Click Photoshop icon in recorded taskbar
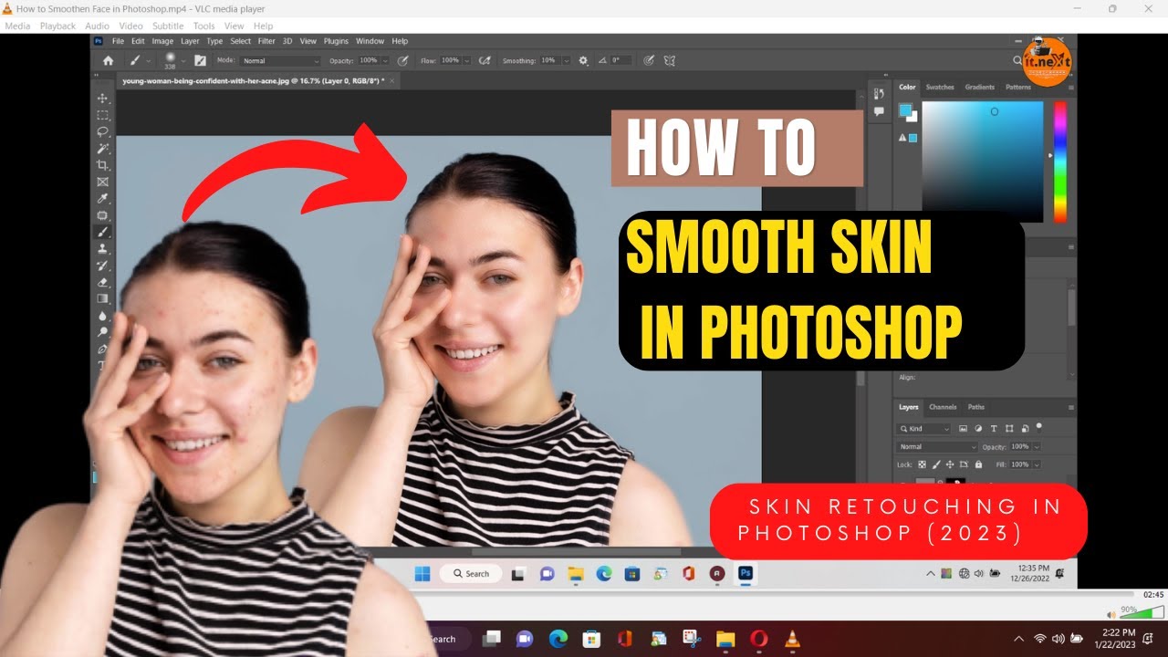This screenshot has width=1168, height=657. pos(746,573)
